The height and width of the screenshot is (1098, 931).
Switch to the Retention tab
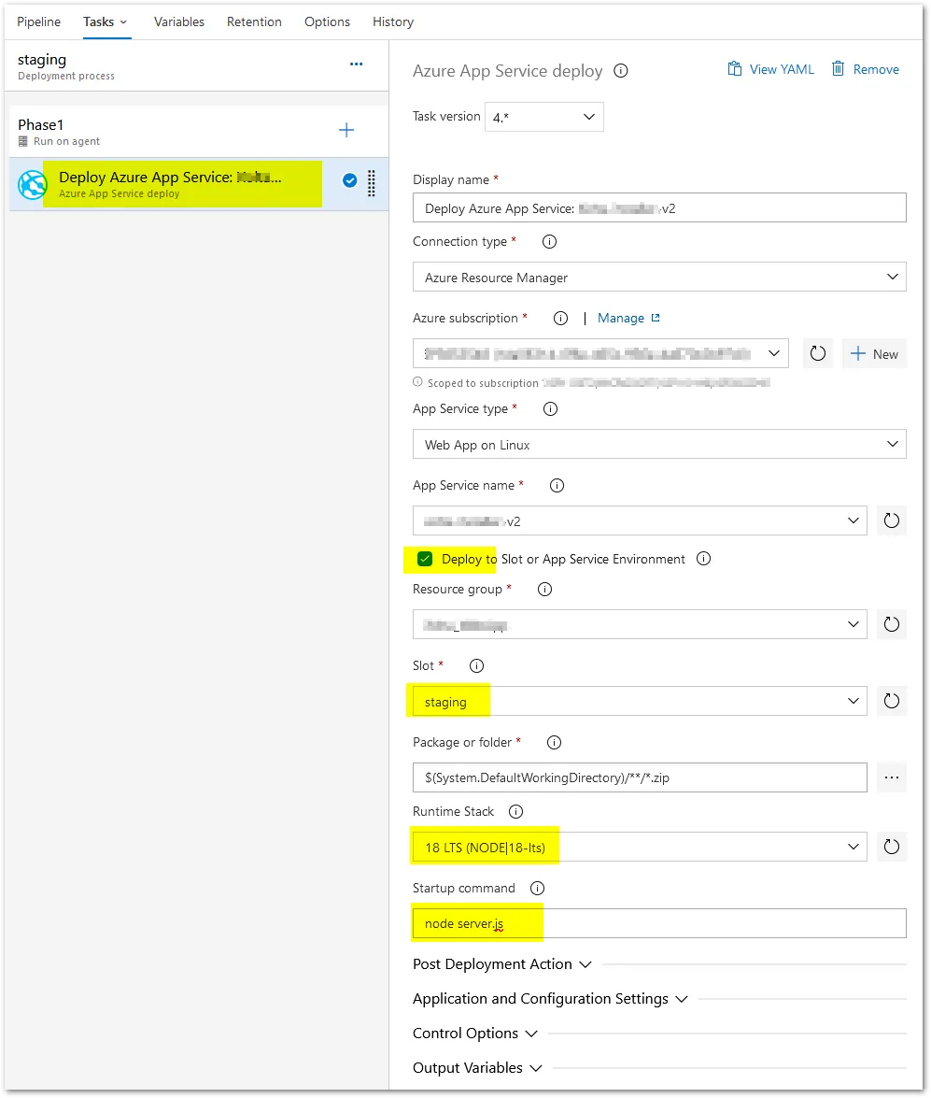tap(254, 21)
